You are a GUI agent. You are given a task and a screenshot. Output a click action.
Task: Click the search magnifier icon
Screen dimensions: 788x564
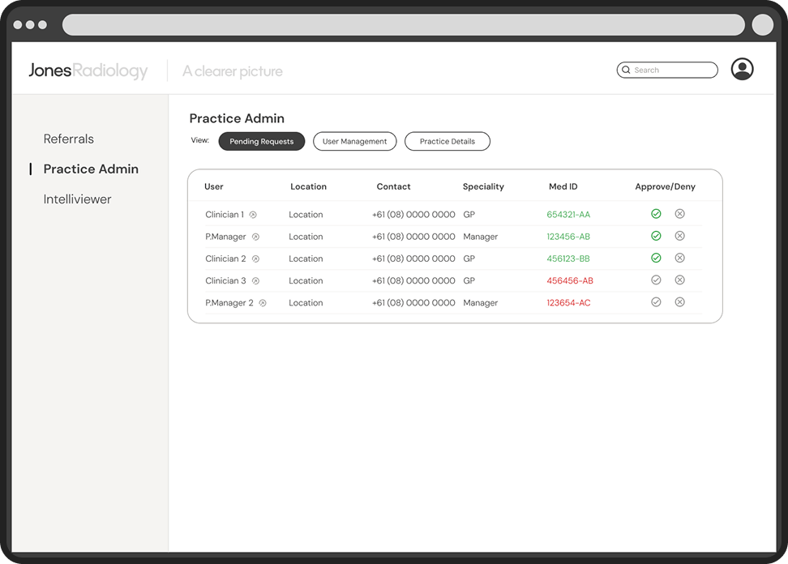click(x=626, y=70)
